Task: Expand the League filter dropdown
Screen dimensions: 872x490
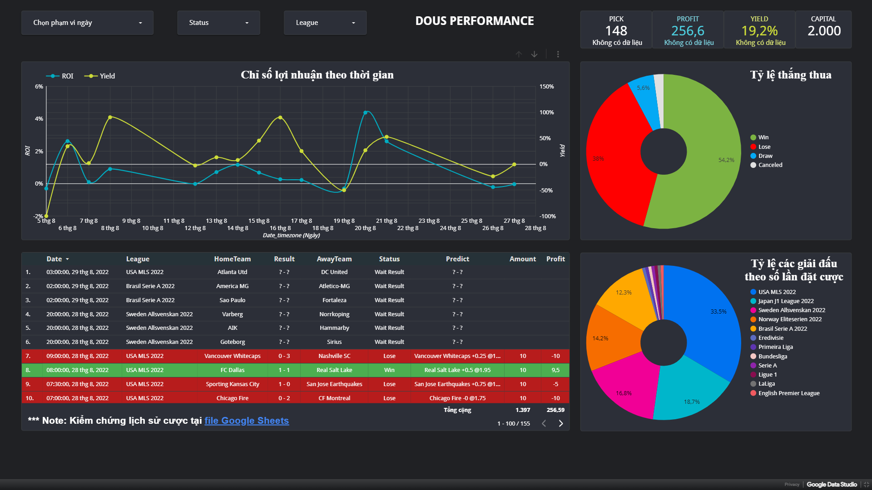Action: (325, 23)
